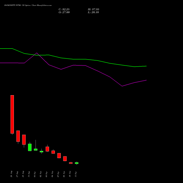Click the 31 Aug date label
The height and width of the screenshot is (183, 183).
[29, 174]
